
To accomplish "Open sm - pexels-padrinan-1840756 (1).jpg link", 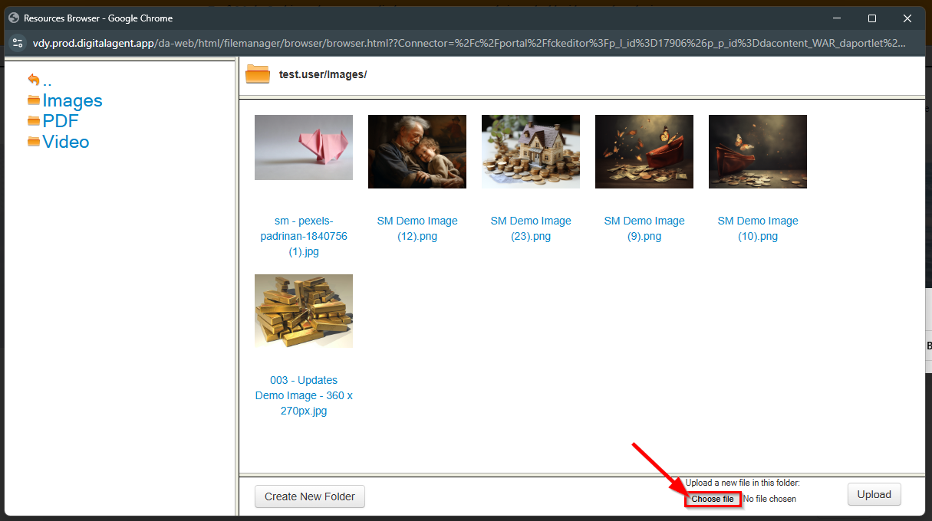I will point(304,236).
